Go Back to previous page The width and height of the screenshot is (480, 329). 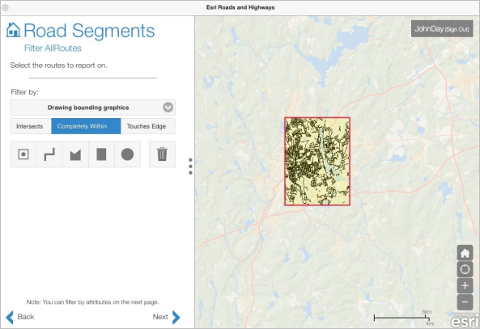20,317
